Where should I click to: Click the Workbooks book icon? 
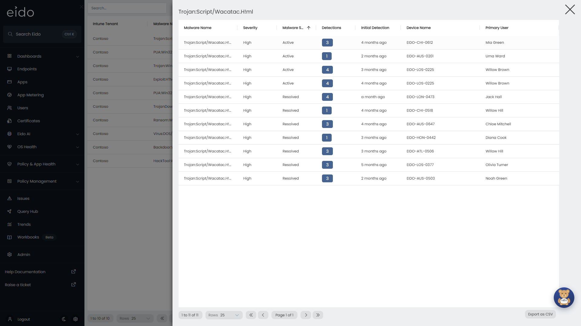click(x=9, y=237)
